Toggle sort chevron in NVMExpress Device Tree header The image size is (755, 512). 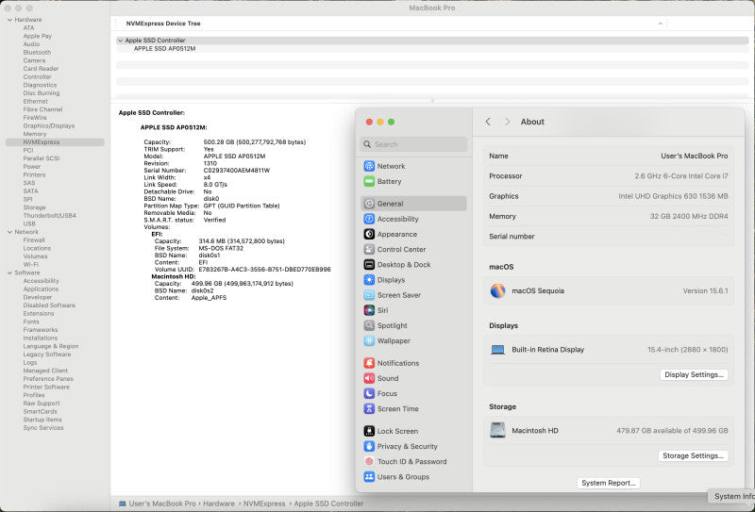660,23
